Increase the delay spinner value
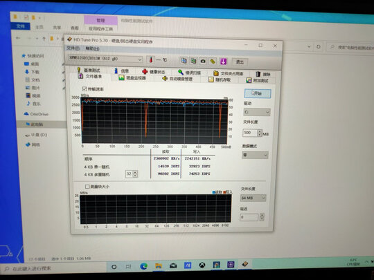The width and height of the screenshot is (374, 280). [x=262, y=215]
